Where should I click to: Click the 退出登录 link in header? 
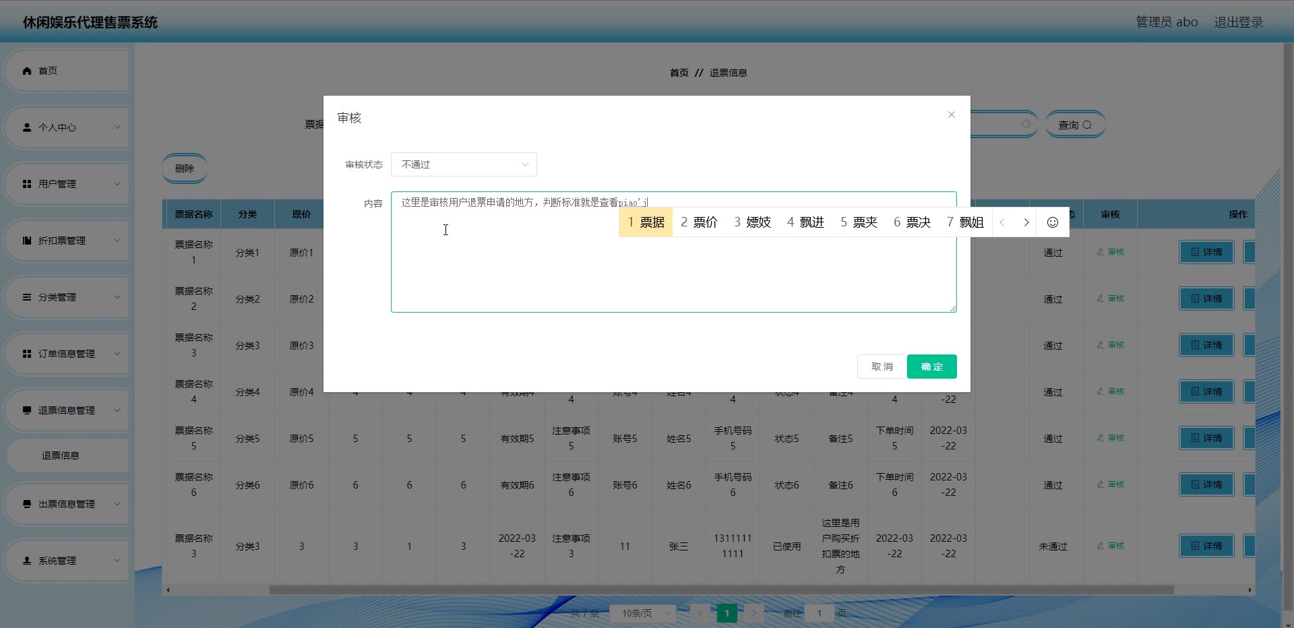click(1238, 22)
